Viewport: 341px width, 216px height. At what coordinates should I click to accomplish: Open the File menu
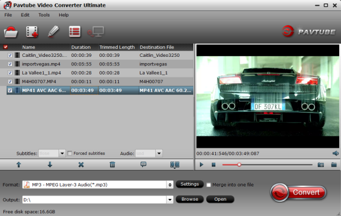click(x=9, y=15)
